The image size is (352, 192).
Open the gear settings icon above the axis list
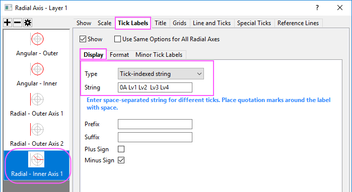[x=28, y=23]
